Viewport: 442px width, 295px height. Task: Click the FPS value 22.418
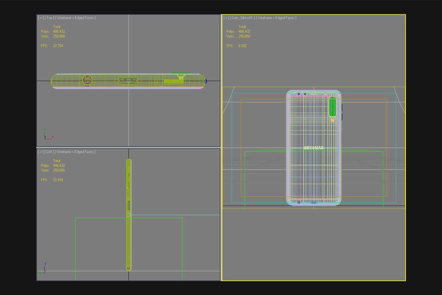(58, 180)
